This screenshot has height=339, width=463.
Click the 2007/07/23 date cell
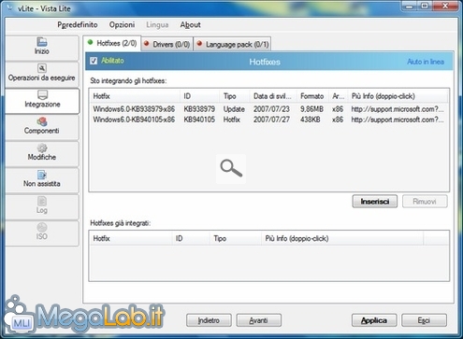click(x=271, y=109)
